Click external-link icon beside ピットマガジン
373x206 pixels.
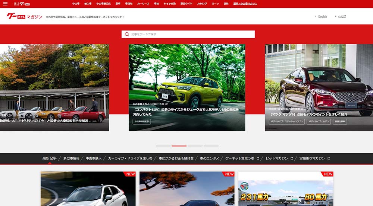(292, 158)
